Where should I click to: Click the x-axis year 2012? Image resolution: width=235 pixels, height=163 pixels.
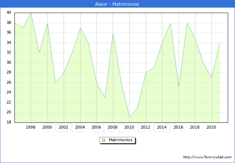pyautogui.click(x=146, y=127)
